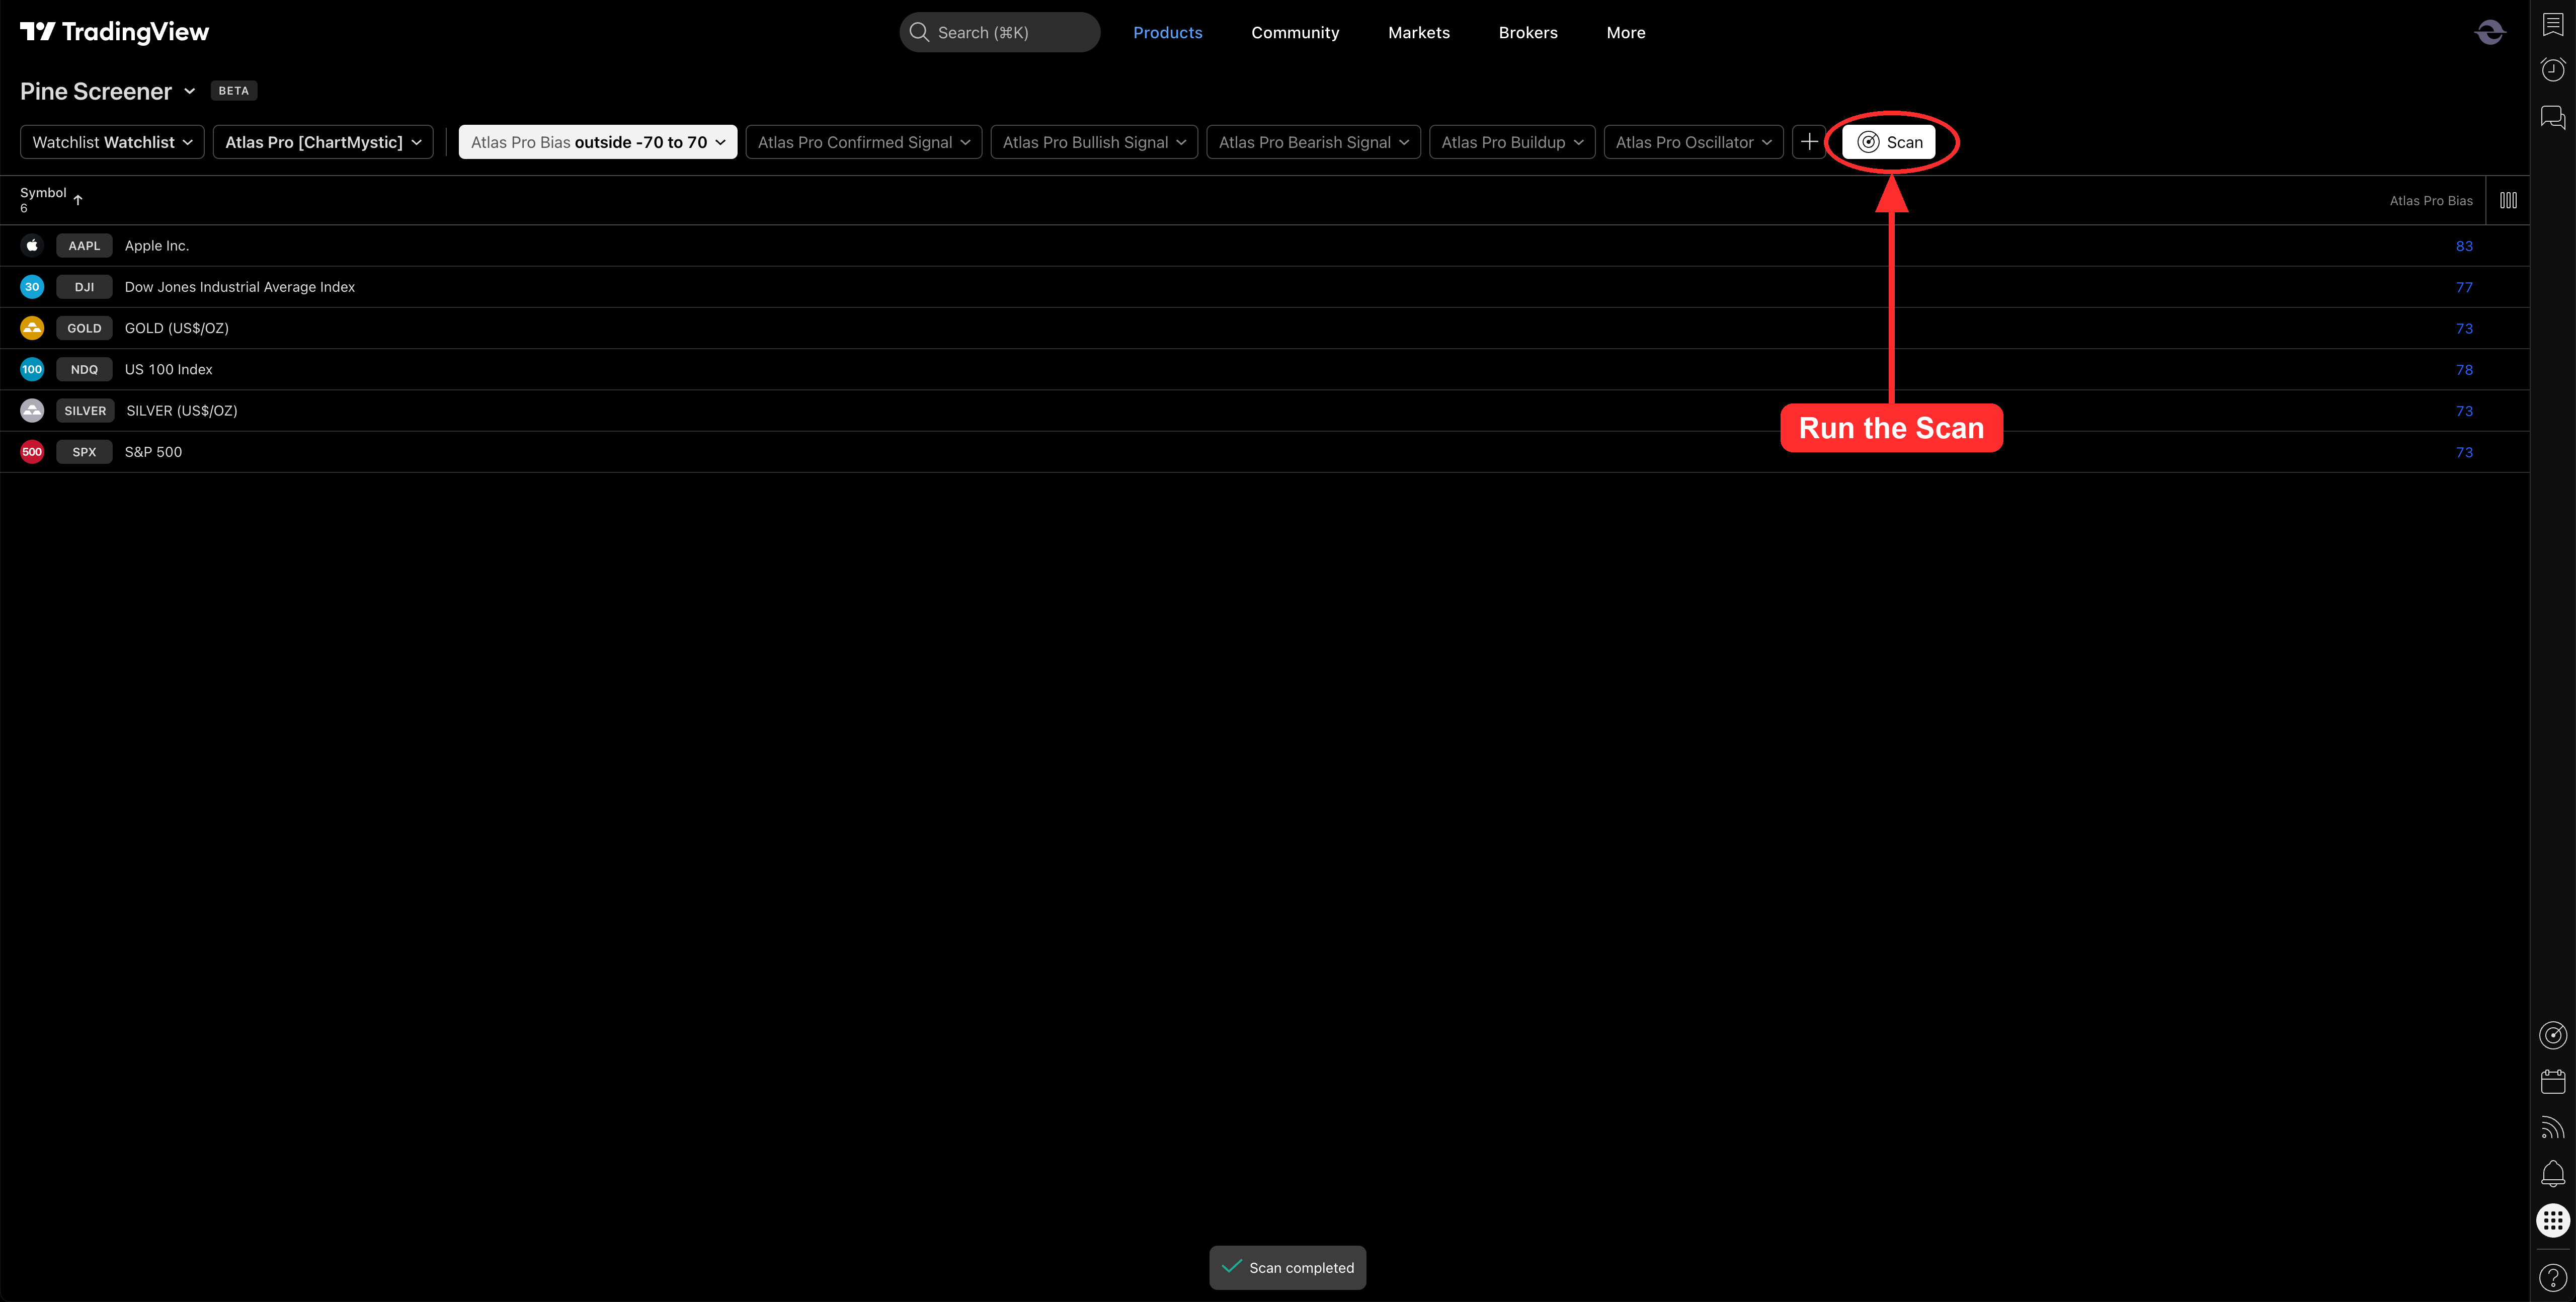Open Atlas Pro Bullish Signal filter
The width and height of the screenshot is (2576, 1302).
click(x=1094, y=142)
